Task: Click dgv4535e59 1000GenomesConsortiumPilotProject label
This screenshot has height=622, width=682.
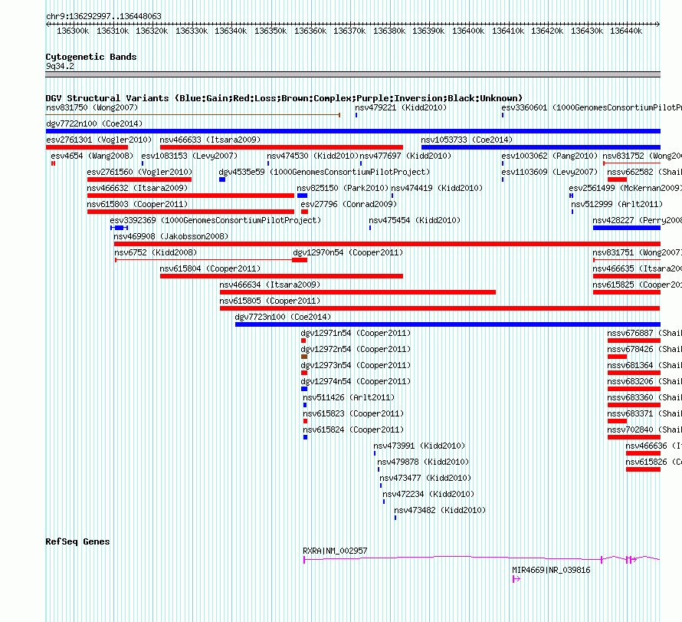Action: pyautogui.click(x=324, y=172)
